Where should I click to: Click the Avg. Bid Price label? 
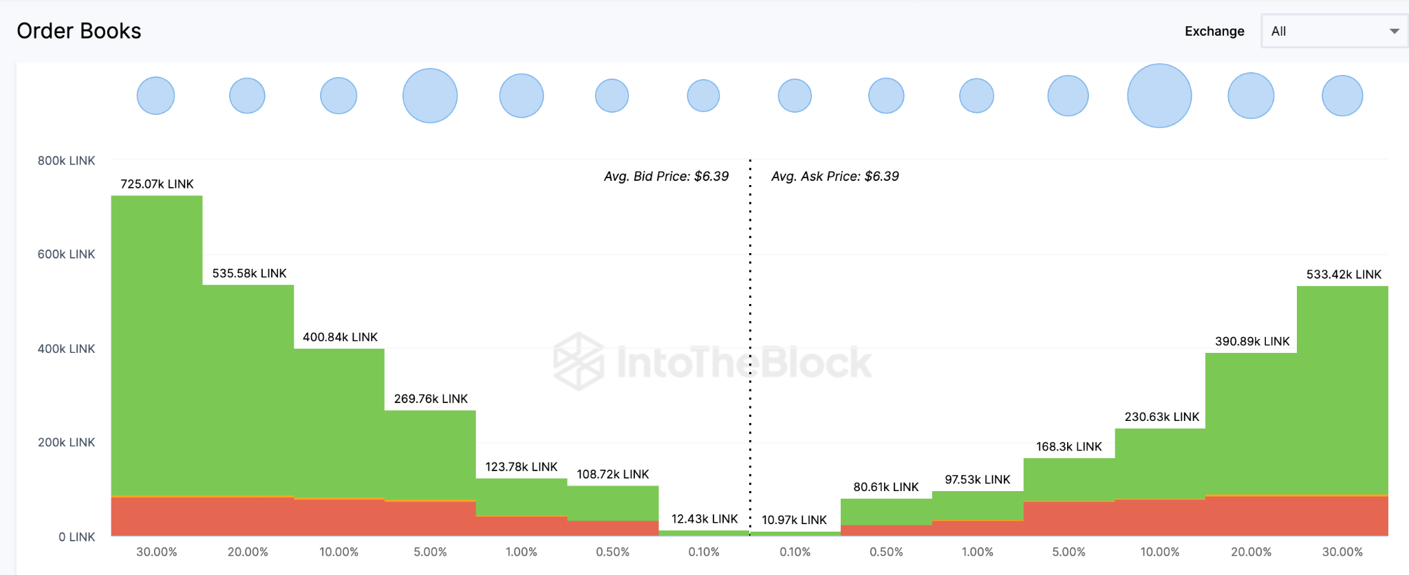pyautogui.click(x=666, y=176)
